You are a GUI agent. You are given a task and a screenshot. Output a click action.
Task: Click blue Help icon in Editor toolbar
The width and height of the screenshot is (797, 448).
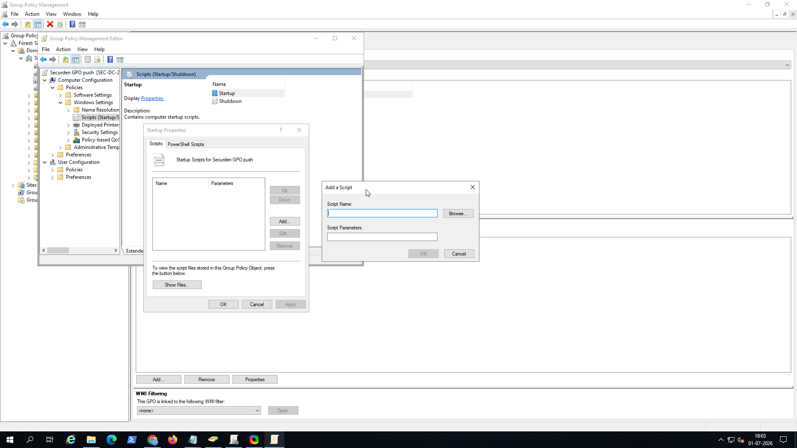[x=110, y=60]
